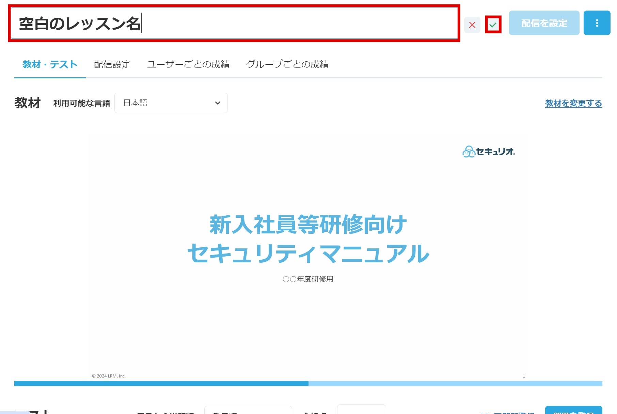617x414 pixels.
Task: Open the three-dot more options menu
Action: click(x=597, y=23)
